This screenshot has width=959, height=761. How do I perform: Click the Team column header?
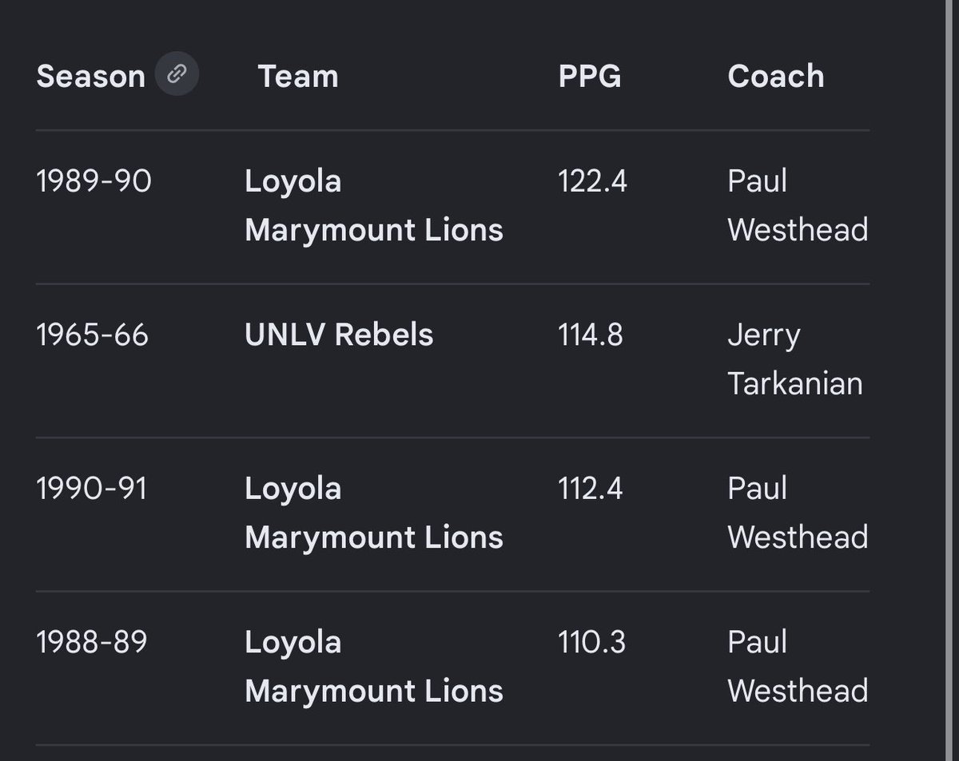[298, 77]
